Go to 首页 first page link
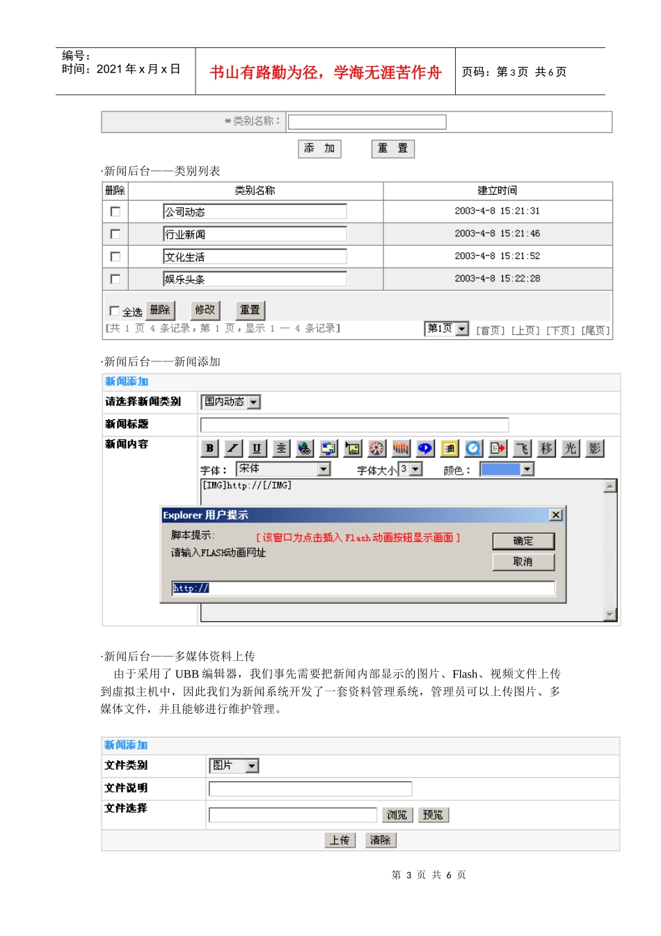 (x=491, y=331)
